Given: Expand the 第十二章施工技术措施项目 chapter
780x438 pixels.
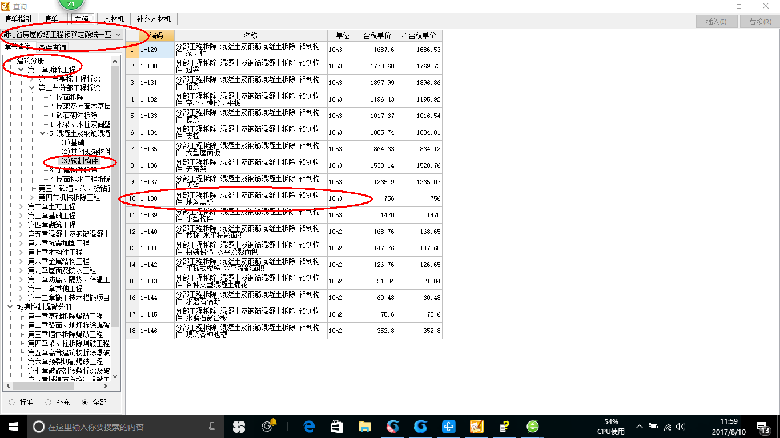Looking at the screenshot, I should click(21, 298).
